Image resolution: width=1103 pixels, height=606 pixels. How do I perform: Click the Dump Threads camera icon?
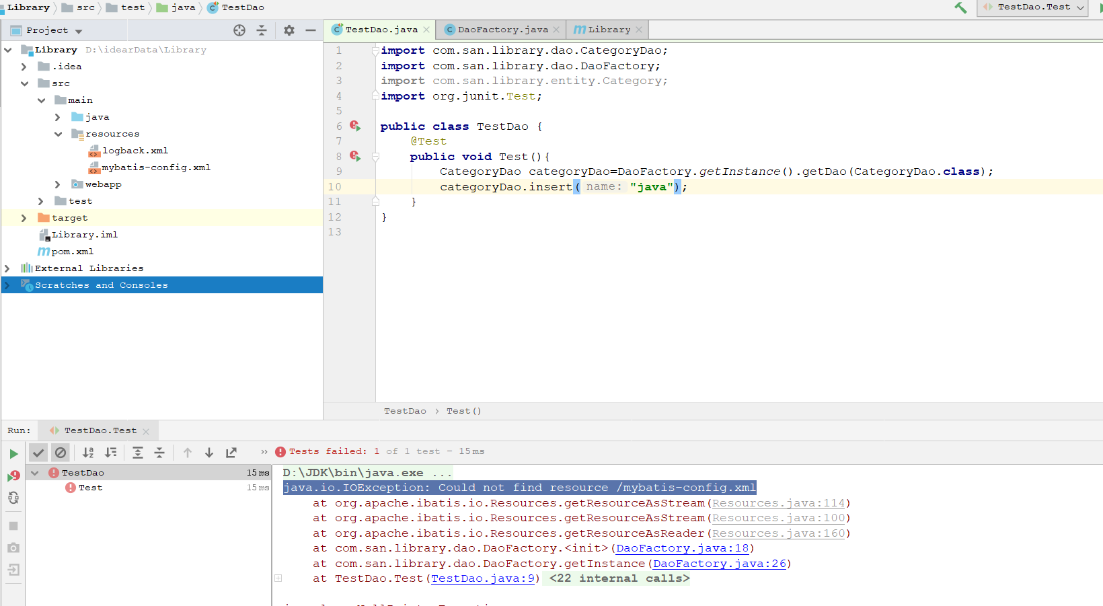click(x=13, y=548)
